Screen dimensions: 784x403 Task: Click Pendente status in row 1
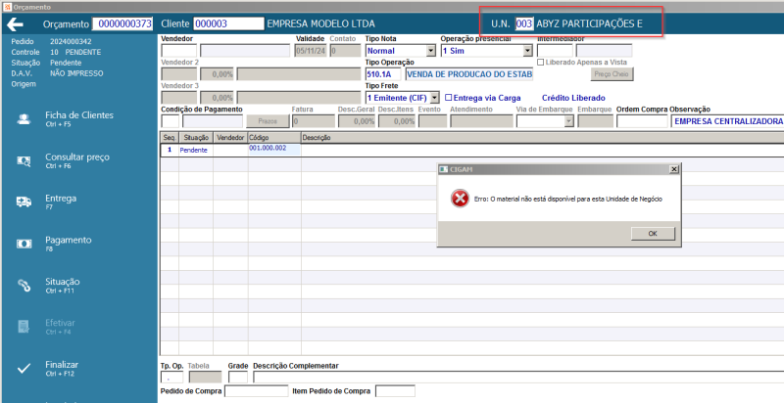click(193, 150)
